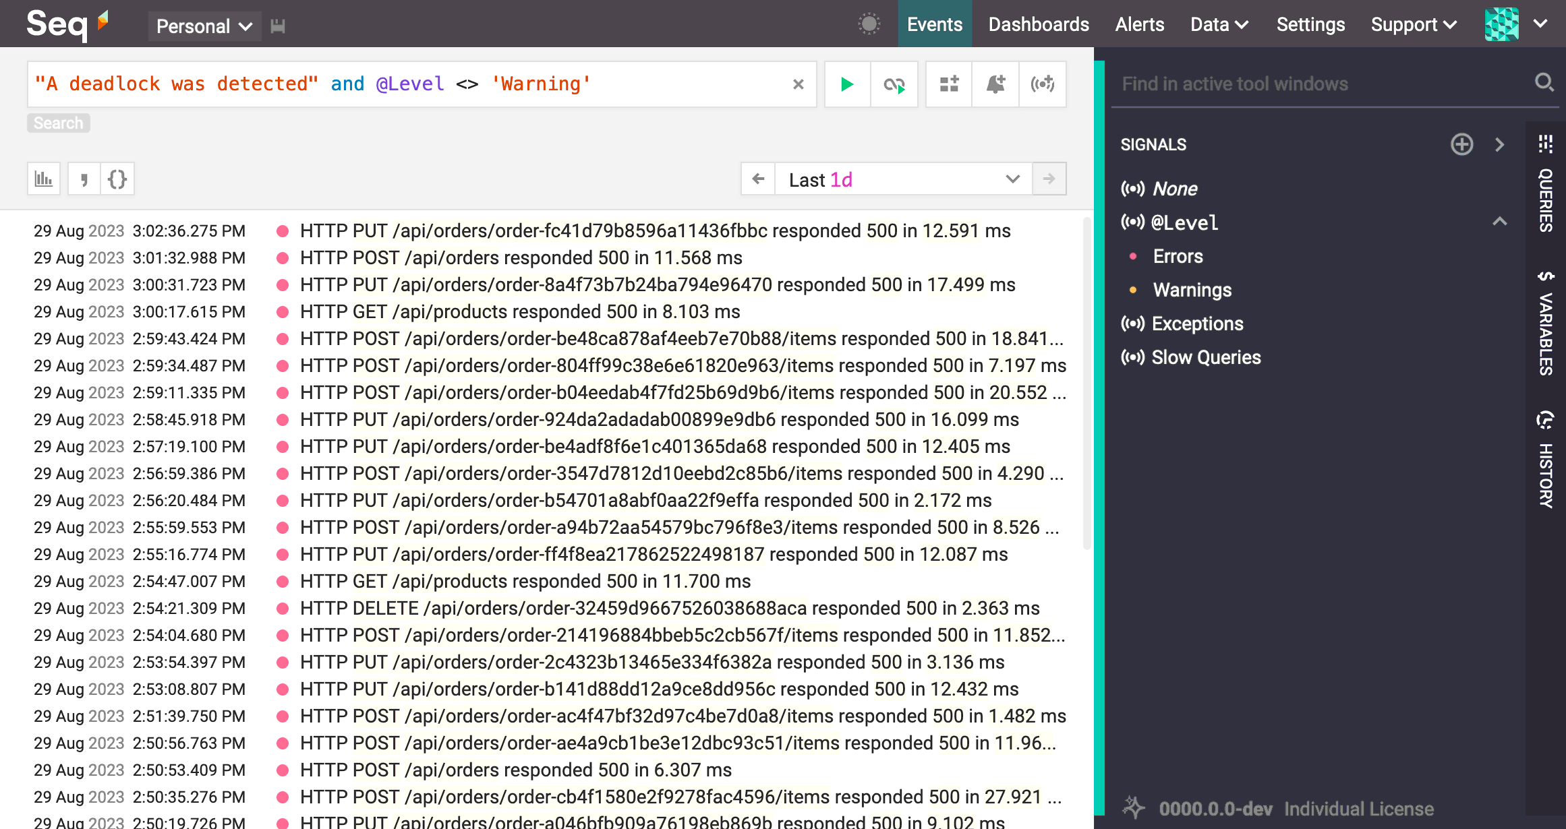Open the Queries side panel
Image resolution: width=1566 pixels, height=829 pixels.
(1545, 183)
